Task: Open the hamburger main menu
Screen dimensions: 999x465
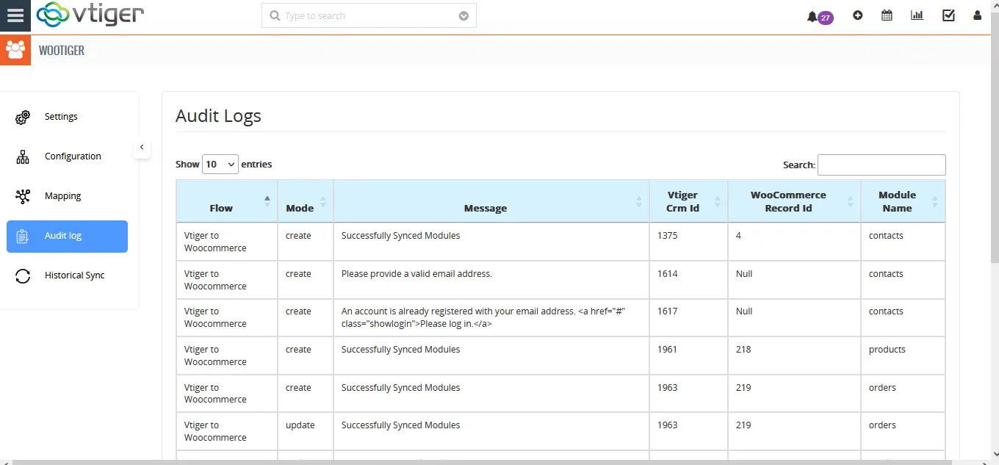Action: click(15, 15)
